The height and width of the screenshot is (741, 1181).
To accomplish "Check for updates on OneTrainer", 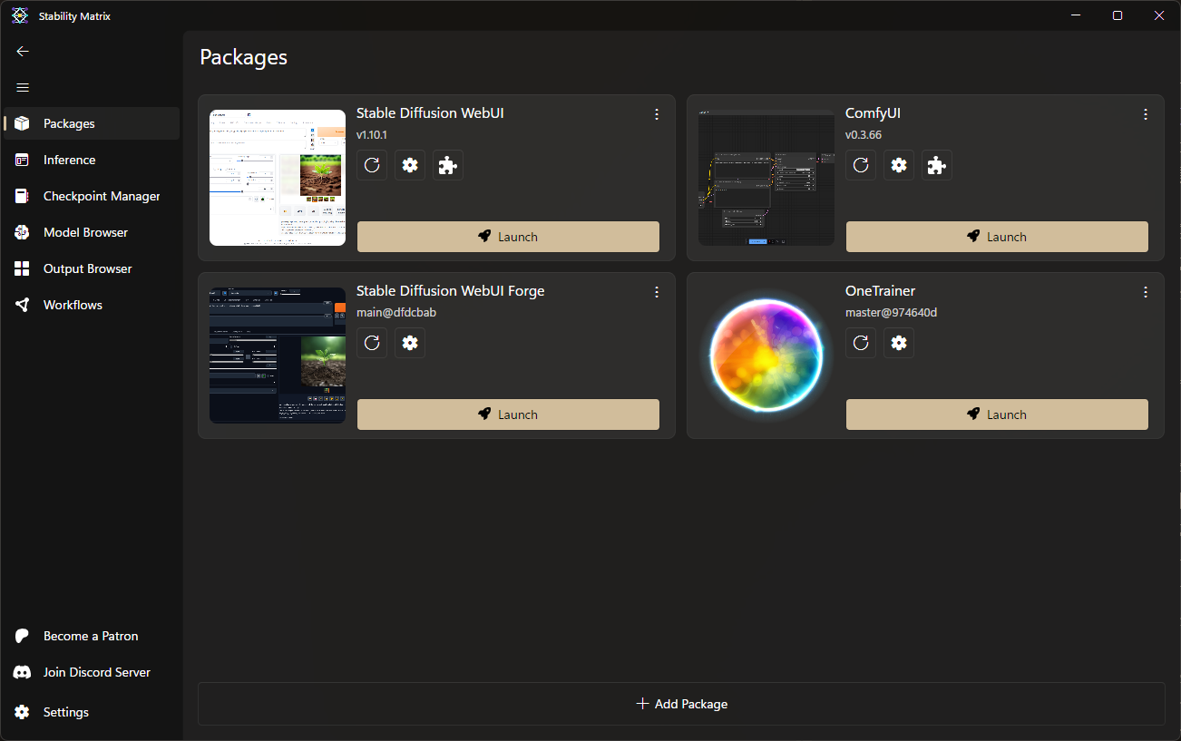I will pos(861,343).
